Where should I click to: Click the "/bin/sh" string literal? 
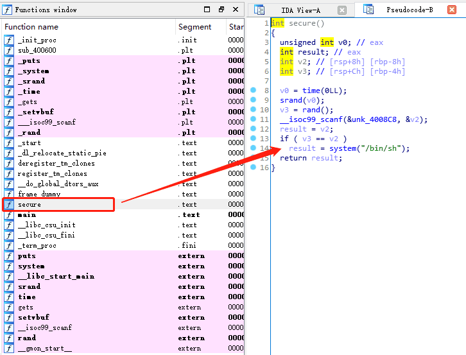click(381, 148)
